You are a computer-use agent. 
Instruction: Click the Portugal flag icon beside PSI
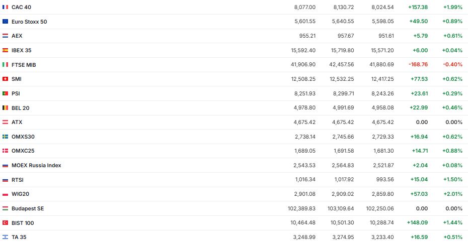click(5, 93)
